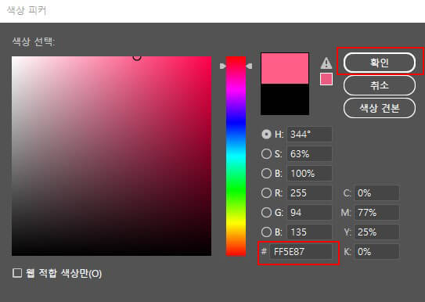The height and width of the screenshot is (302, 425).
Task: Select the H hue radio button
Action: [x=266, y=134]
